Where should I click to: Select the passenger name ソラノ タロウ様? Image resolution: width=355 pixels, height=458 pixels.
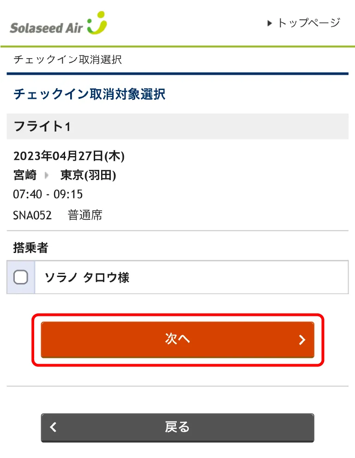pyautogui.click(x=87, y=277)
